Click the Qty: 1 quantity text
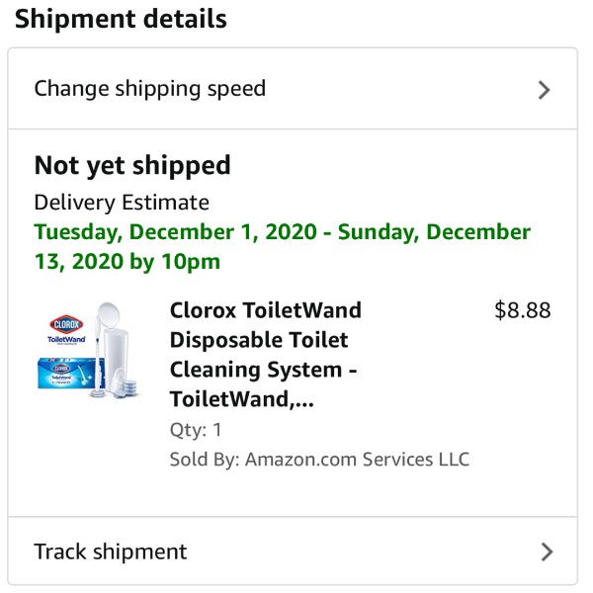The image size is (593, 593). click(x=196, y=430)
